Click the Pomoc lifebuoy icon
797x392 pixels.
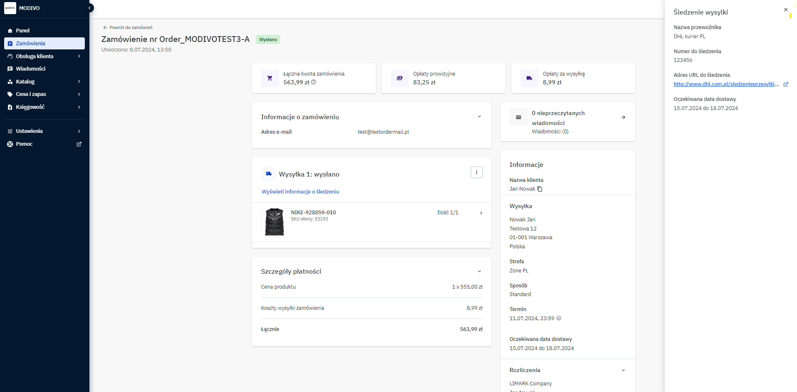[10, 144]
